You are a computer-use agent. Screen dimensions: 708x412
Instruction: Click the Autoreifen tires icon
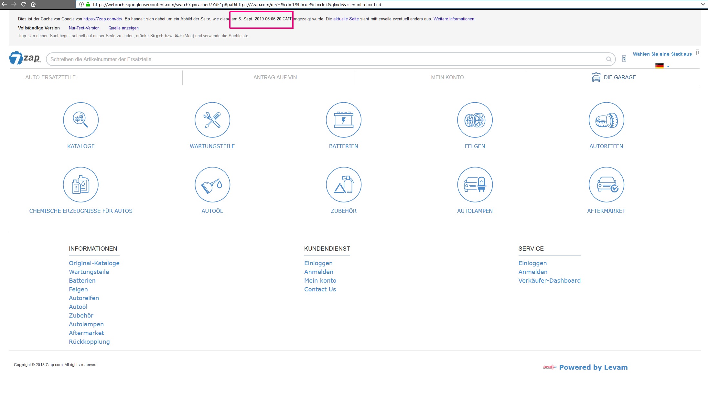coord(606,120)
